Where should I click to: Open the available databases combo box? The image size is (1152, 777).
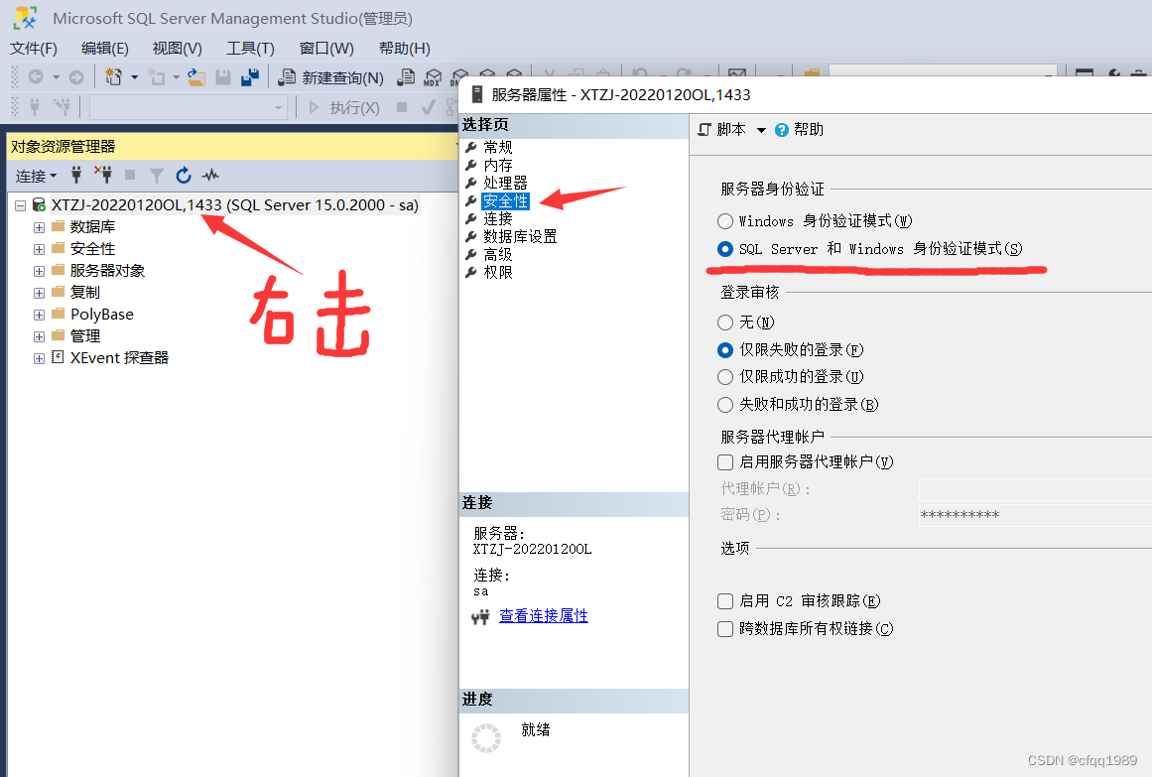pos(189,107)
